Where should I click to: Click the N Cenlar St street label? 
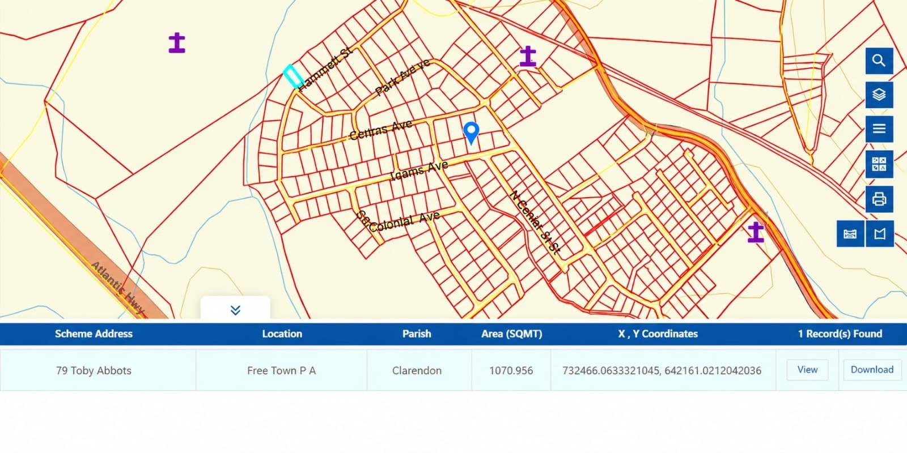(x=535, y=222)
